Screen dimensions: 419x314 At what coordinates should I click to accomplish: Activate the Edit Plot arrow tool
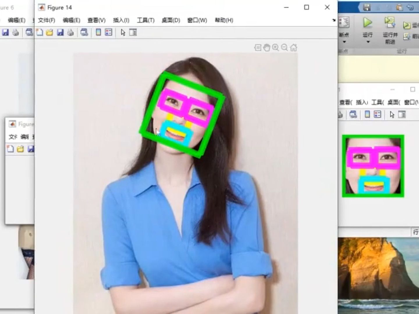click(x=123, y=32)
